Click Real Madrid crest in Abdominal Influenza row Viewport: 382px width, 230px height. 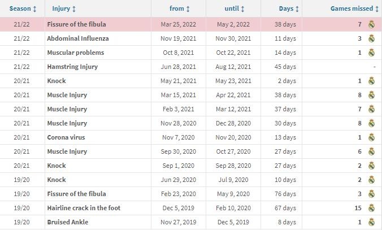point(371,38)
